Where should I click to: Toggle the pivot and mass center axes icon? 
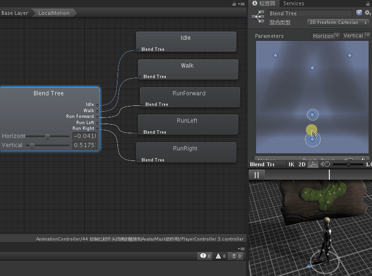click(x=313, y=164)
